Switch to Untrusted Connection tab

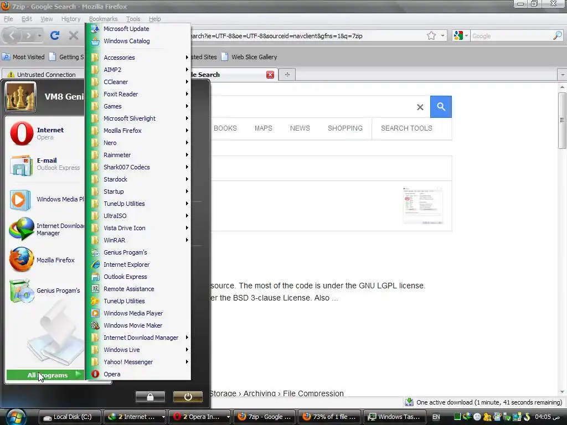(43, 75)
